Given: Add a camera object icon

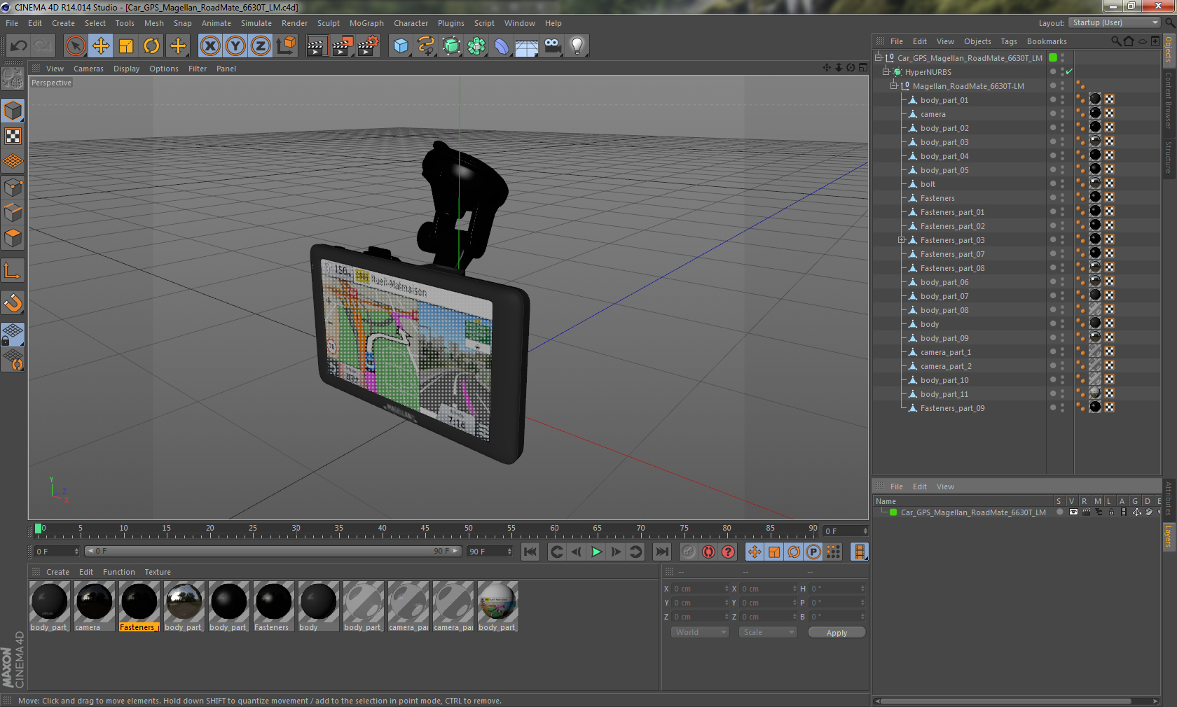Looking at the screenshot, I should tap(552, 46).
